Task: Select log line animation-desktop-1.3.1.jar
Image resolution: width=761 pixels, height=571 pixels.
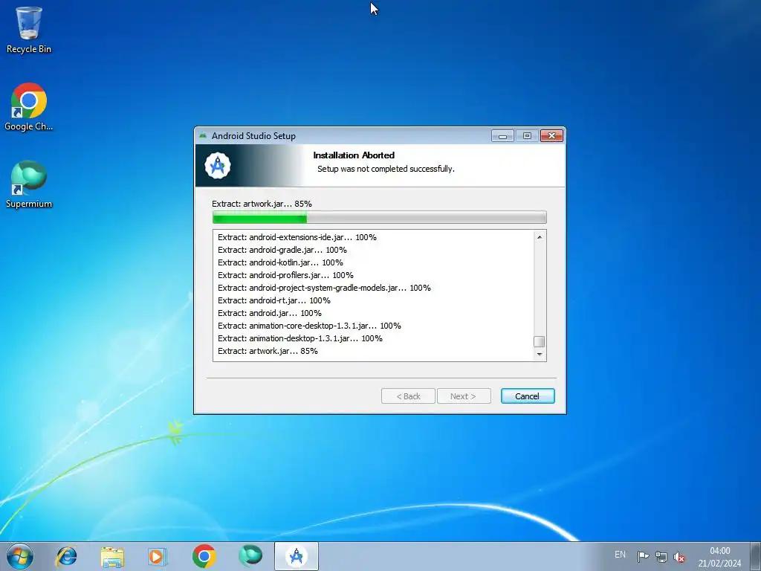Action: (x=300, y=338)
